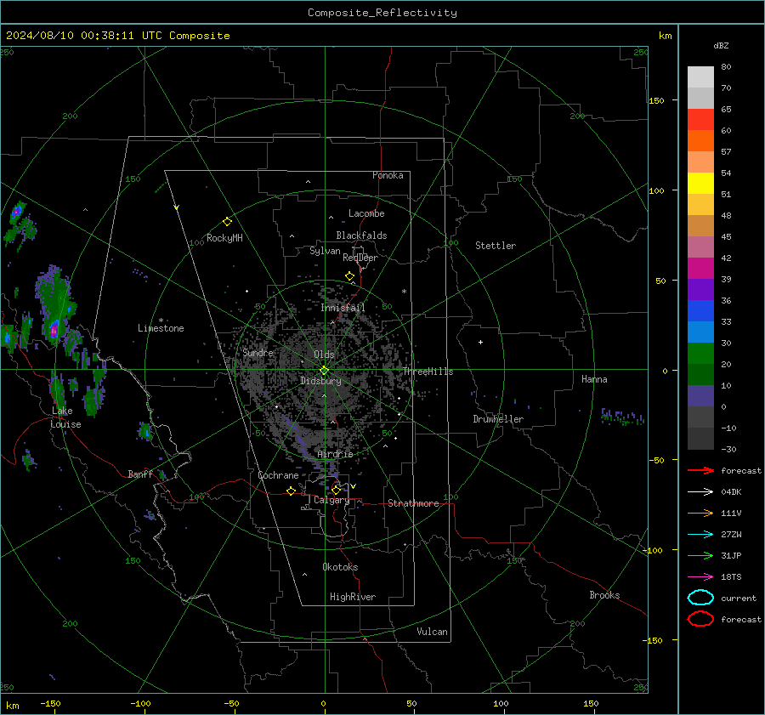Screen dimensions: 765x715
Task: Click the yellow diamond marker above Calgary label
Action: [336, 490]
